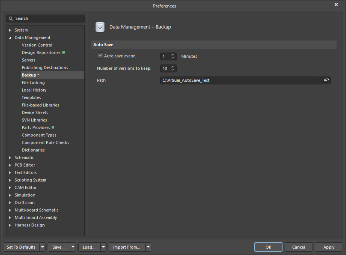346x255 pixels.
Task: Select Device Sheets page
Action: point(35,112)
